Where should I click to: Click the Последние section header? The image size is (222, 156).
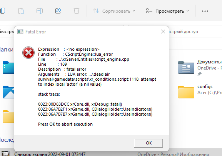pyautogui.click(x=7, y=140)
